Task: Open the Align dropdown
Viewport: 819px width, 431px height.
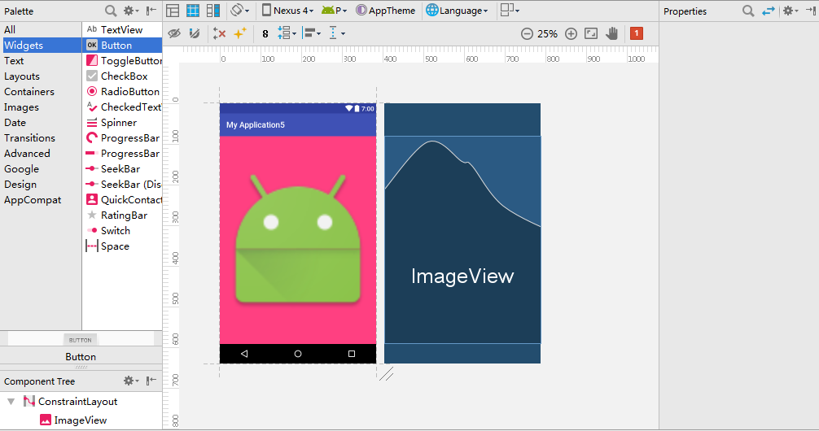Action: [x=312, y=33]
